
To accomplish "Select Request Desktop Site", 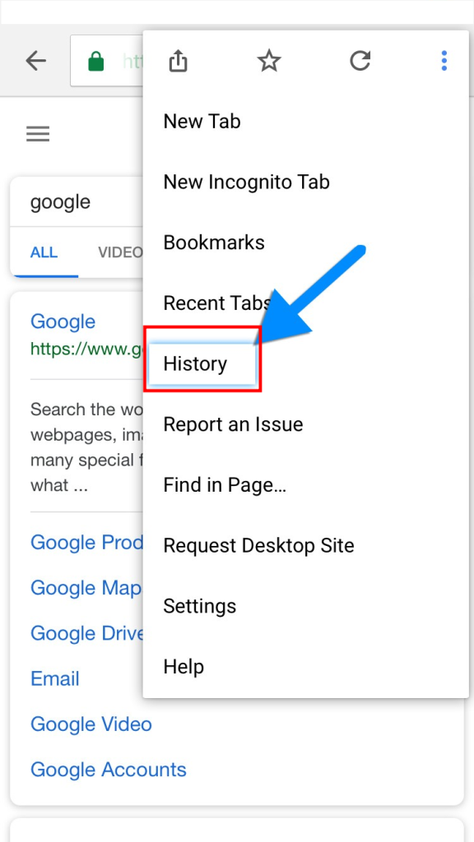I will 258,545.
